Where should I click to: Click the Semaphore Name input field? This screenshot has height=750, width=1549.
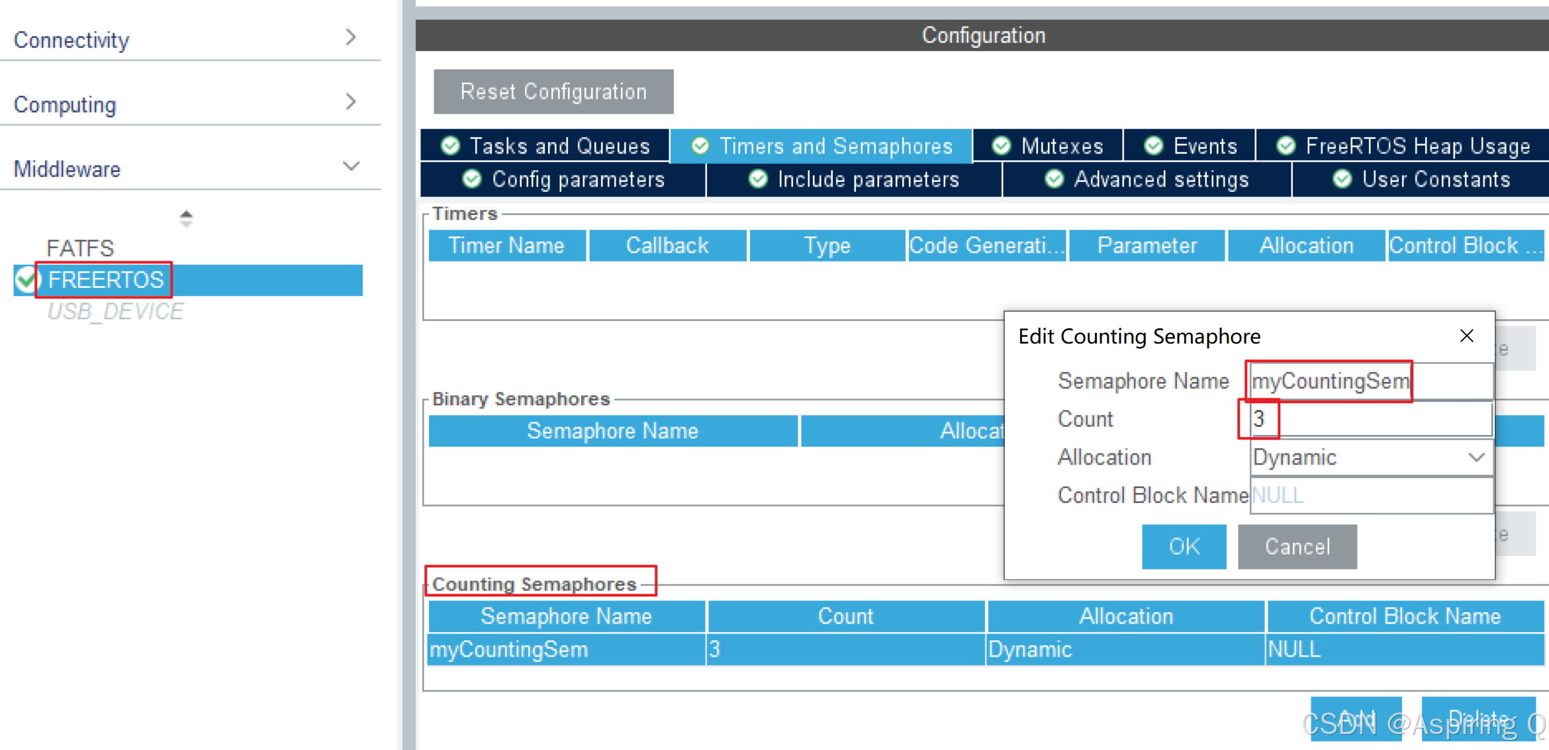1371,381
